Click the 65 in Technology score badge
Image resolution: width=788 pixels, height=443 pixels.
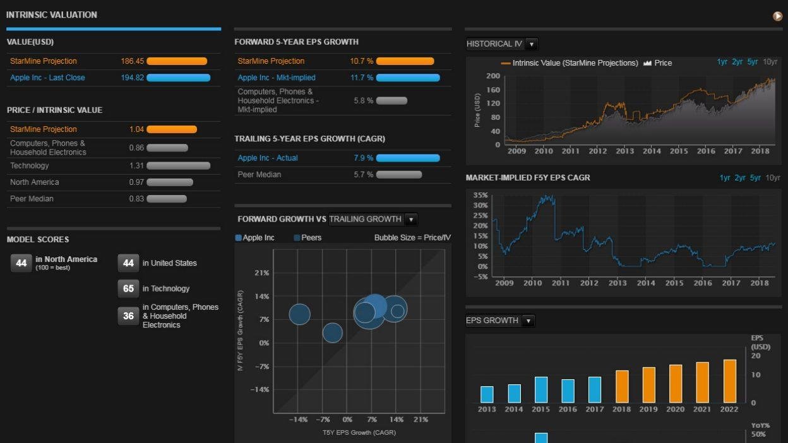click(128, 288)
